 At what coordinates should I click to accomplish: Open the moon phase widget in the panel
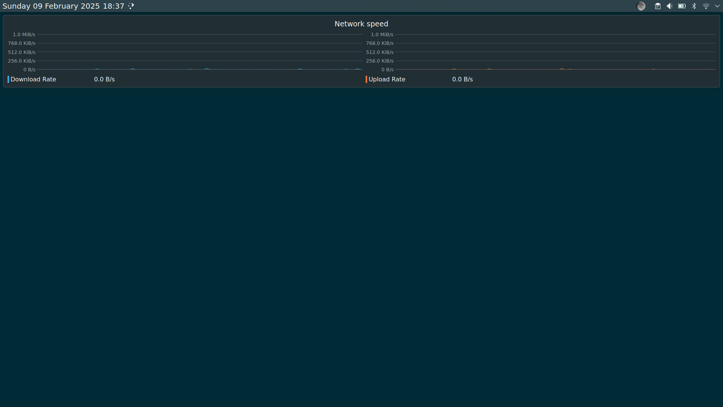click(x=641, y=6)
